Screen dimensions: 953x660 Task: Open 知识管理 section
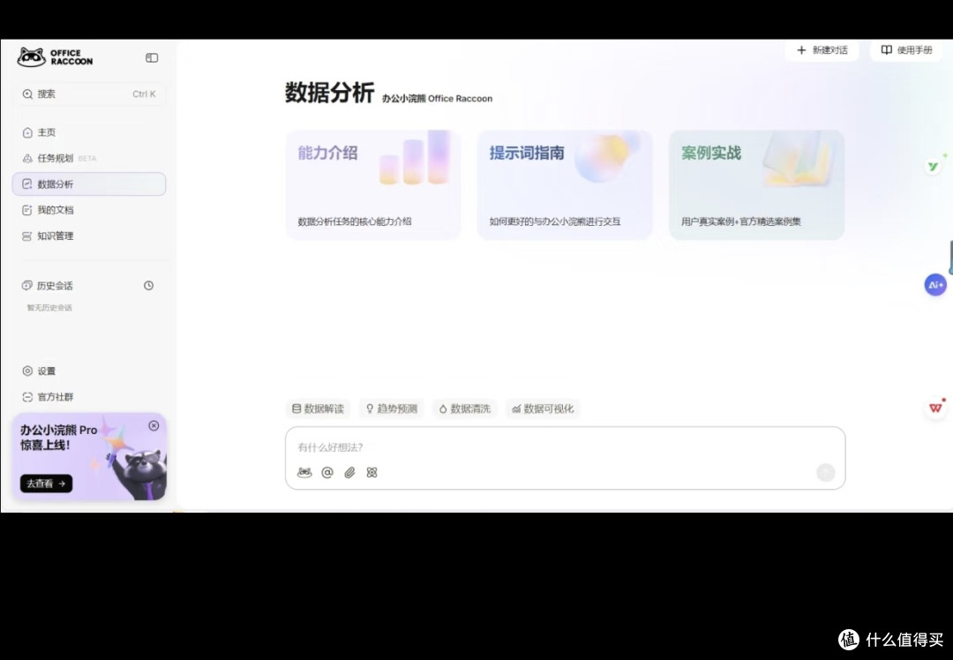pyautogui.click(x=89, y=236)
